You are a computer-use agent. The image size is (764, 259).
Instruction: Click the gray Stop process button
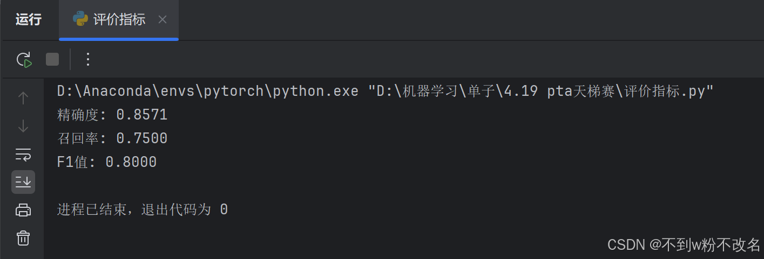[52, 59]
